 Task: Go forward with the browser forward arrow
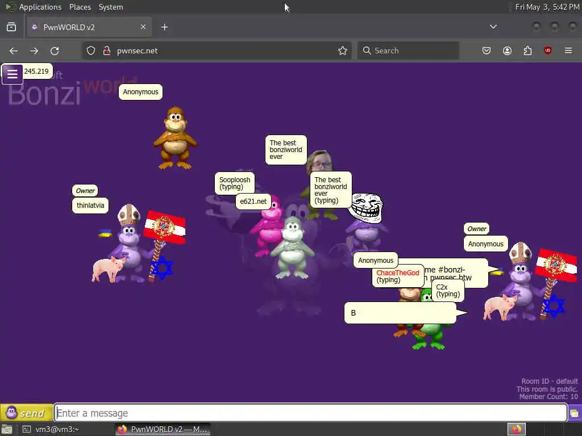click(34, 51)
